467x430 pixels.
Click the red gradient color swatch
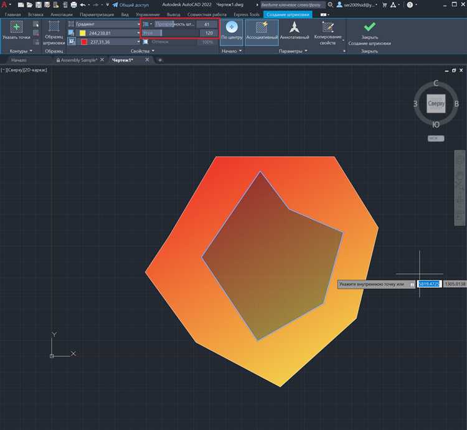click(84, 42)
